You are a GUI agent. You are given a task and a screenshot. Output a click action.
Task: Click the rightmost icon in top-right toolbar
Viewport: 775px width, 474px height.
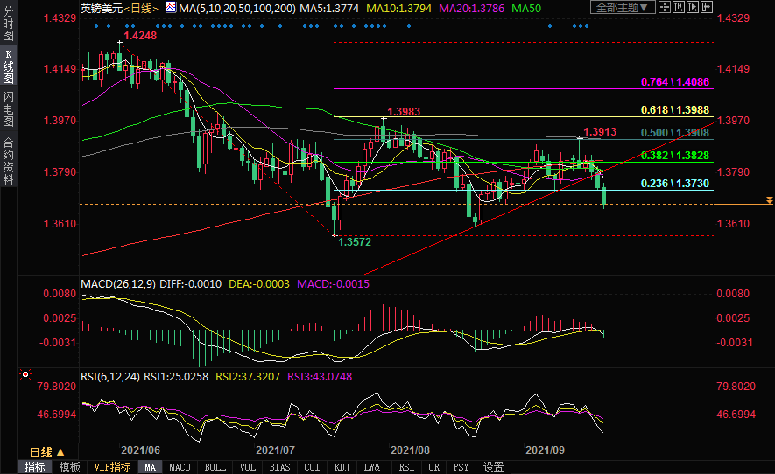pos(708,8)
